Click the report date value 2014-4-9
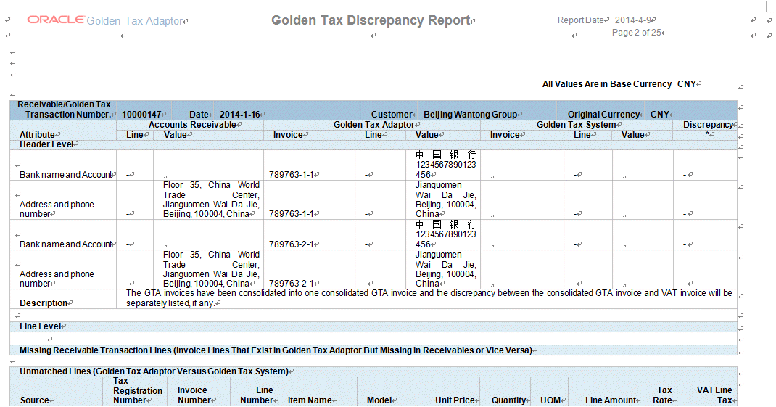The width and height of the screenshot is (776, 407). point(632,20)
